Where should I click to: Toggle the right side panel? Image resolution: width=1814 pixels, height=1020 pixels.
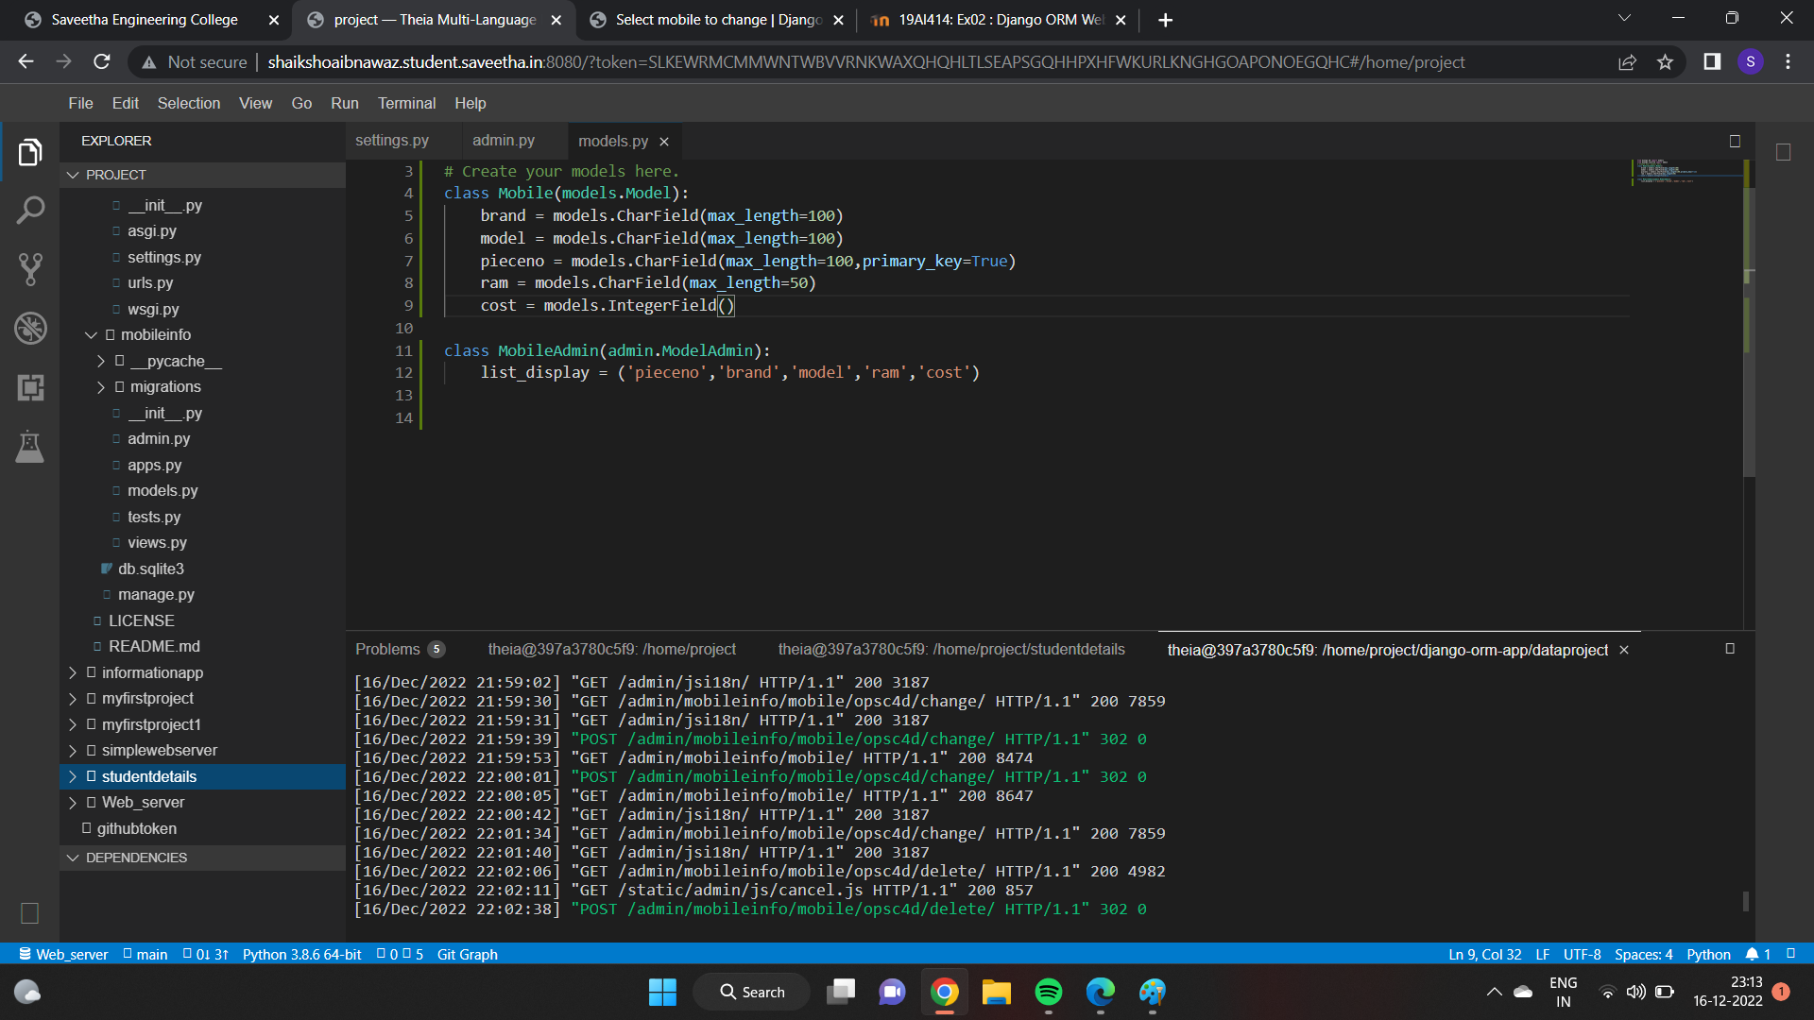(1783, 152)
